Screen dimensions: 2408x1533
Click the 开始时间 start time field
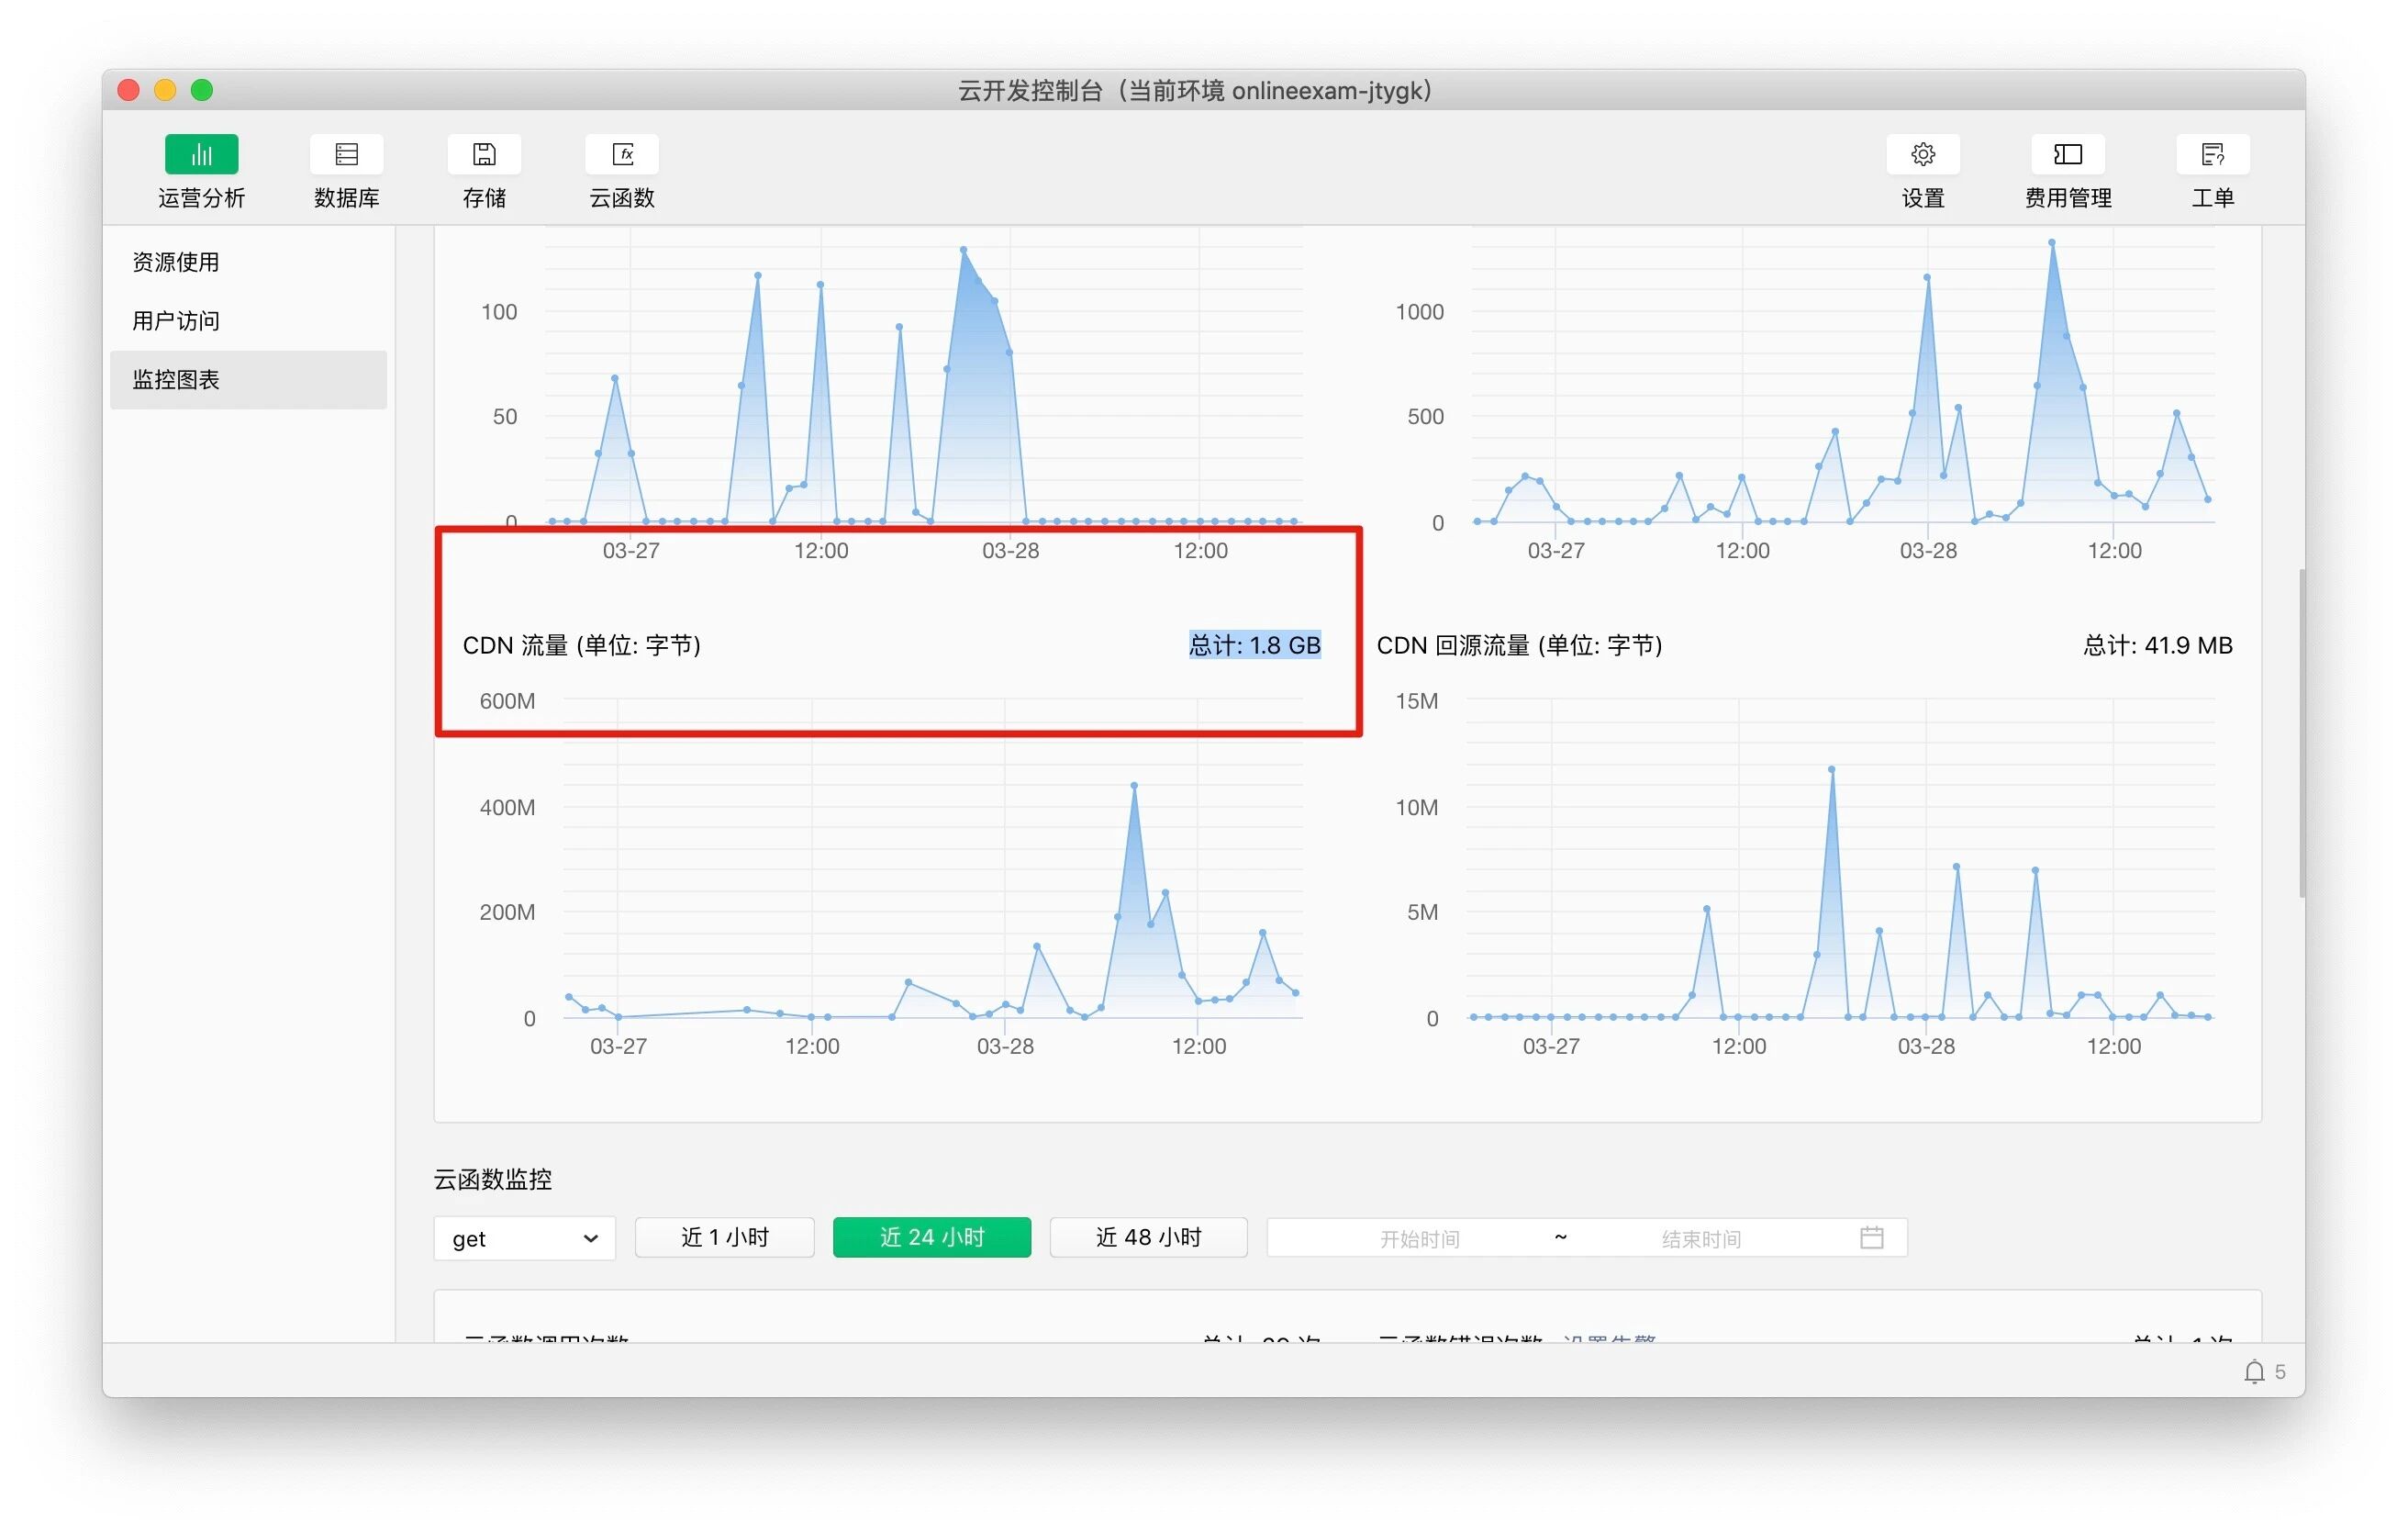[x=1418, y=1238]
